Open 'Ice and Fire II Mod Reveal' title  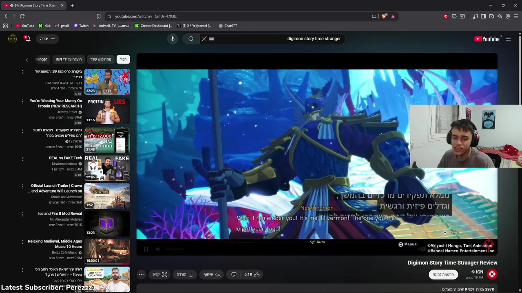point(60,214)
